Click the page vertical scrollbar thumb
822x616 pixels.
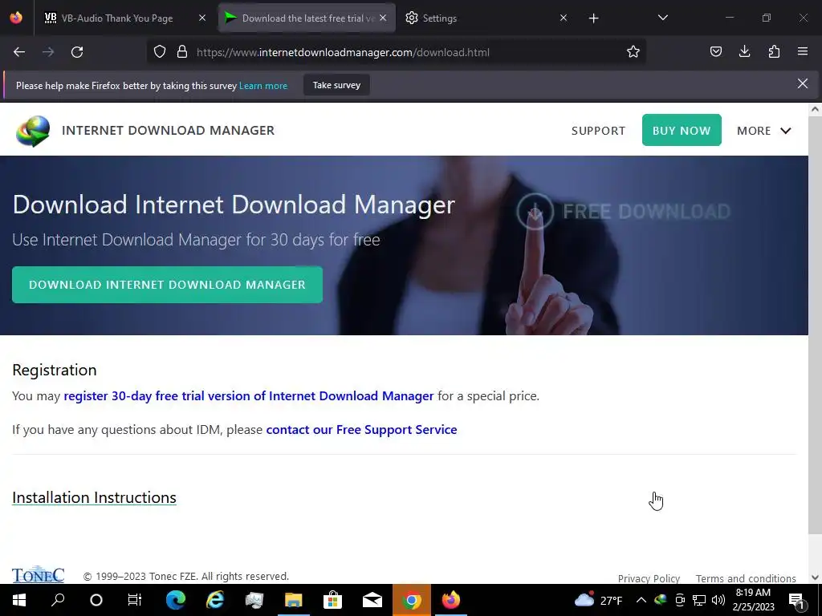point(815,325)
